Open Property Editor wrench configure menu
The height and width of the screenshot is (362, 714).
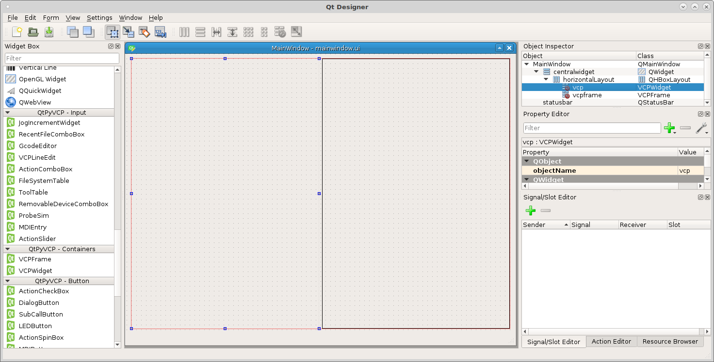click(701, 128)
